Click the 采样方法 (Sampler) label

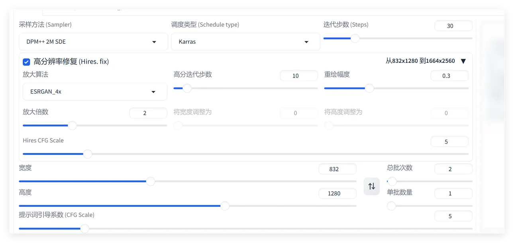pyautogui.click(x=45, y=25)
